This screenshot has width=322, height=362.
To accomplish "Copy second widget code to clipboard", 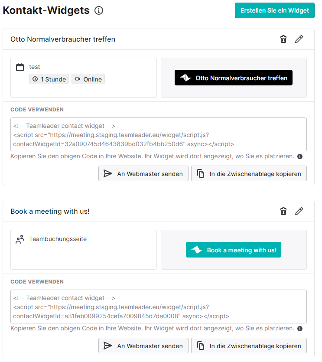I will (x=249, y=346).
